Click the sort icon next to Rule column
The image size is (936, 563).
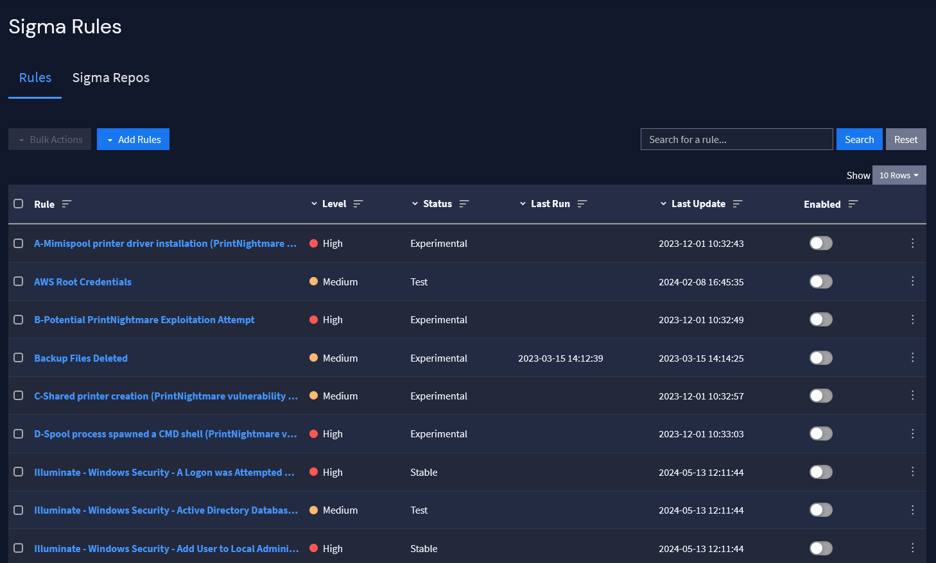click(67, 204)
